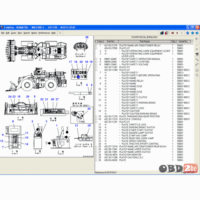The image size is (200, 200).
Task: Open the Search menu
Action: click(27, 33)
